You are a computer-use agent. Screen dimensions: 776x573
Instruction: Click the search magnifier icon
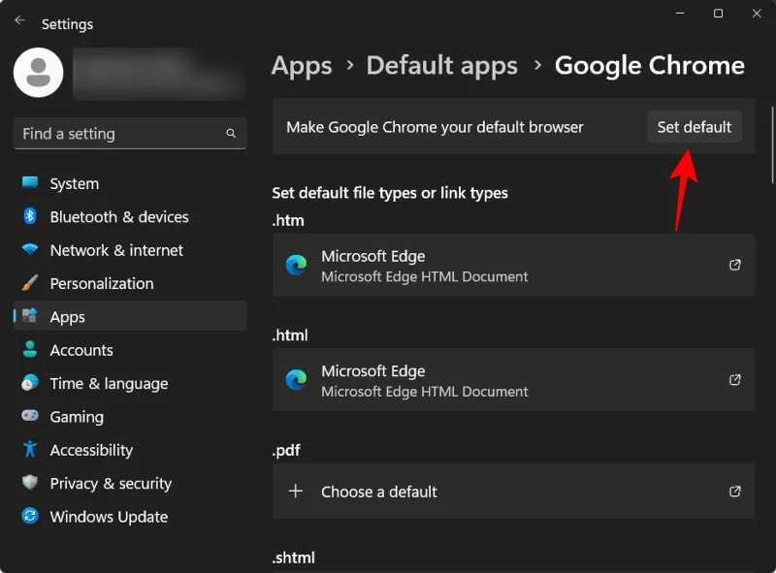coord(231,133)
